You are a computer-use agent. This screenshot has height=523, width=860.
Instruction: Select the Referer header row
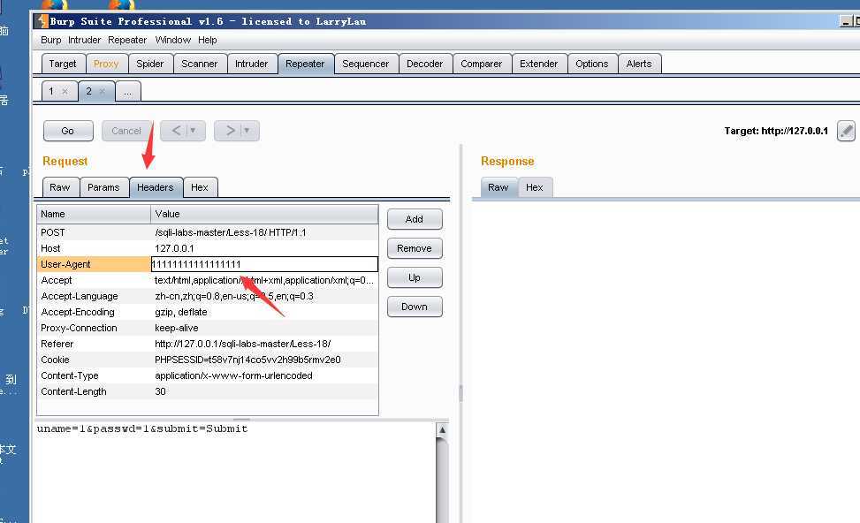(x=208, y=344)
